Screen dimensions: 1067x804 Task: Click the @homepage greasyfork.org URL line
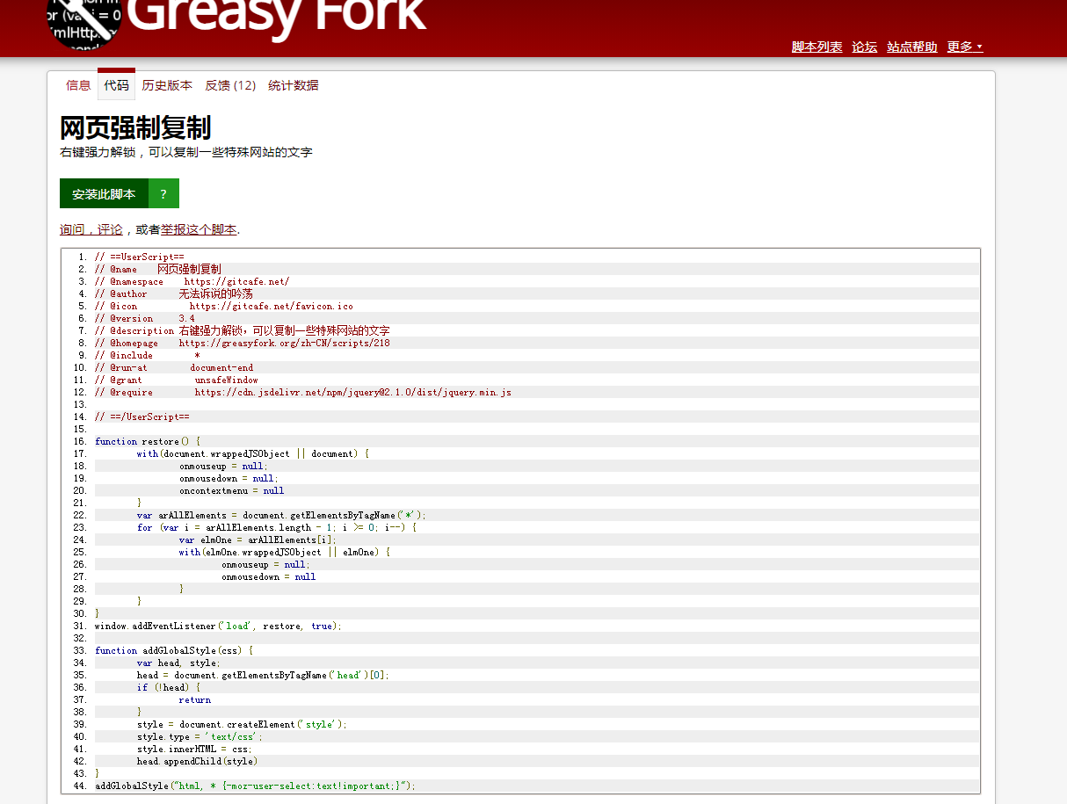click(243, 343)
